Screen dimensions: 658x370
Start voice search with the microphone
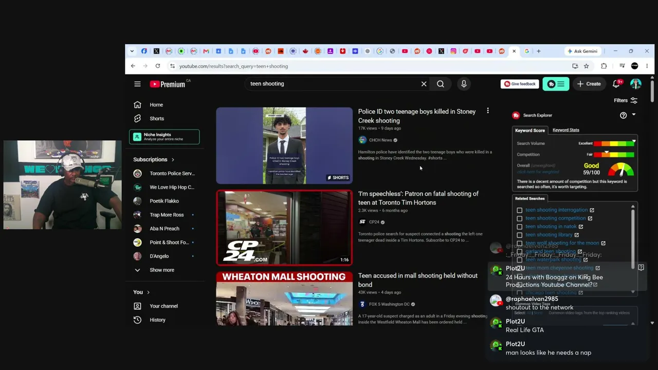coord(464,84)
